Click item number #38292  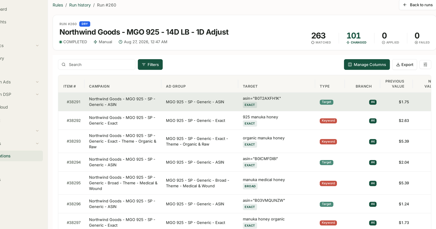74,120
